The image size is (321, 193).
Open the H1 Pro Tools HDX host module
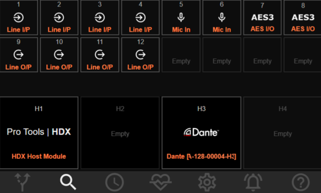39,133
